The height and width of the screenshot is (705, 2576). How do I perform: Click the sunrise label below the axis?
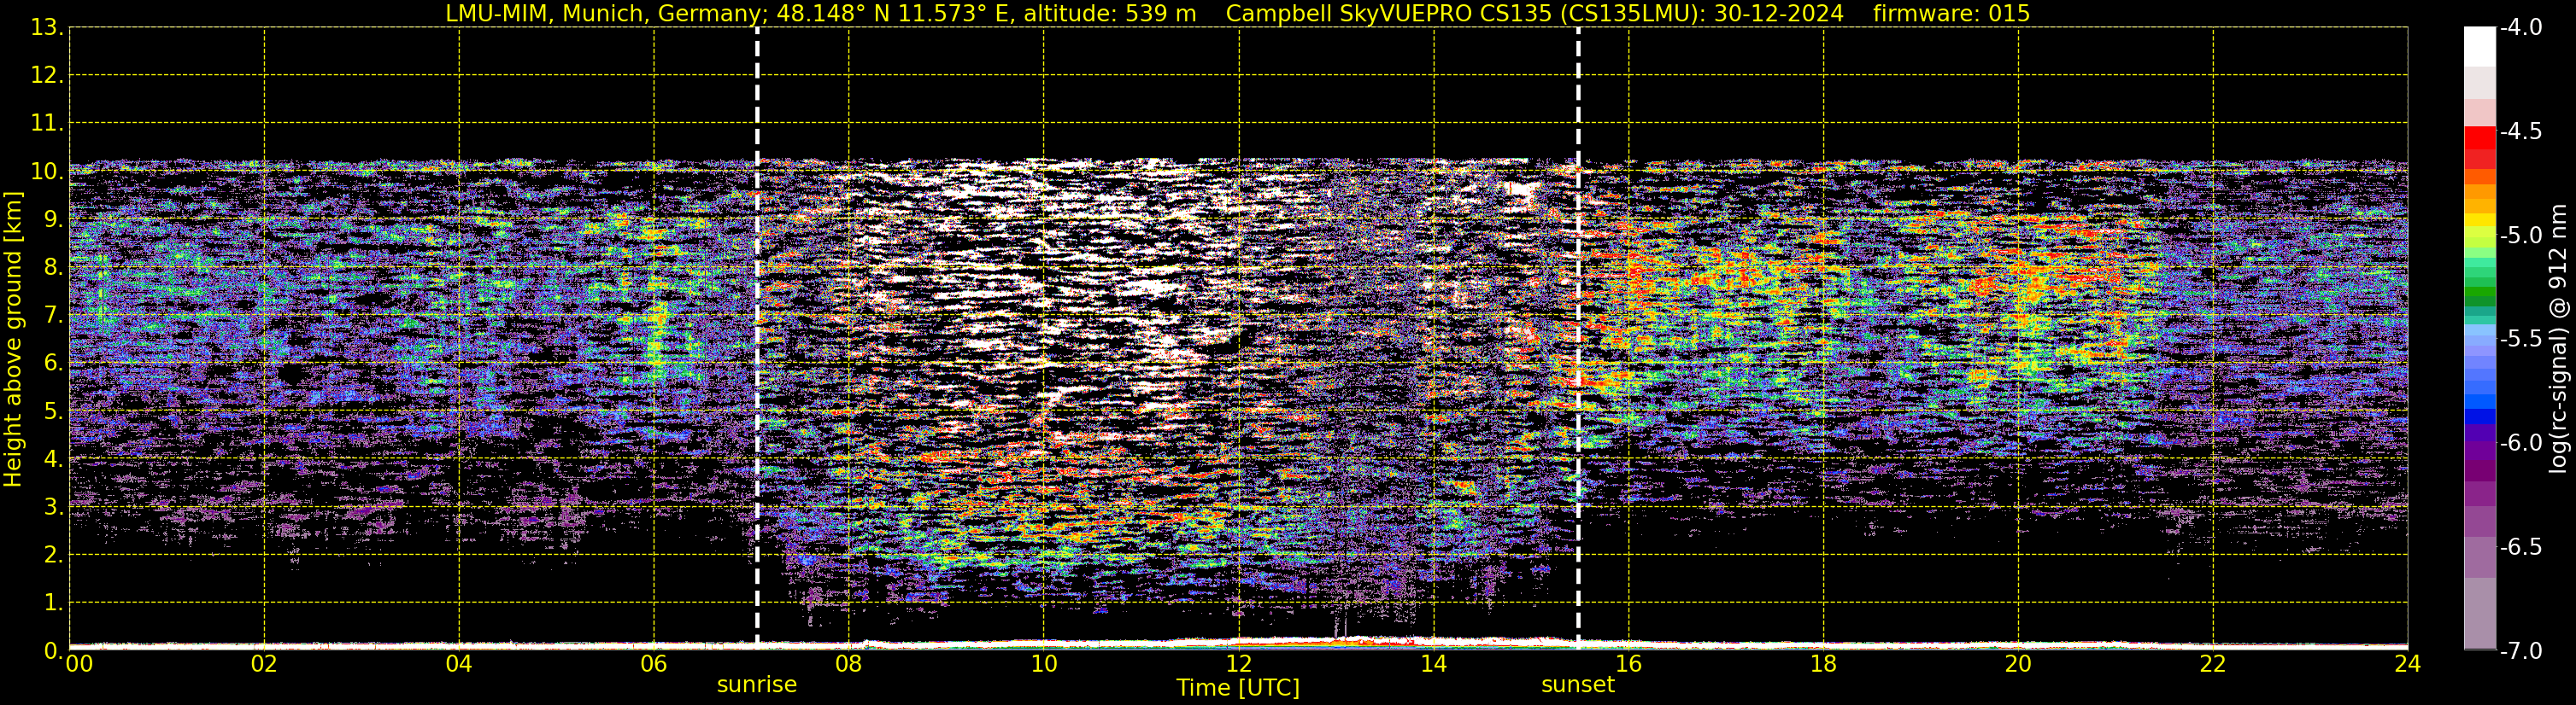click(x=757, y=685)
